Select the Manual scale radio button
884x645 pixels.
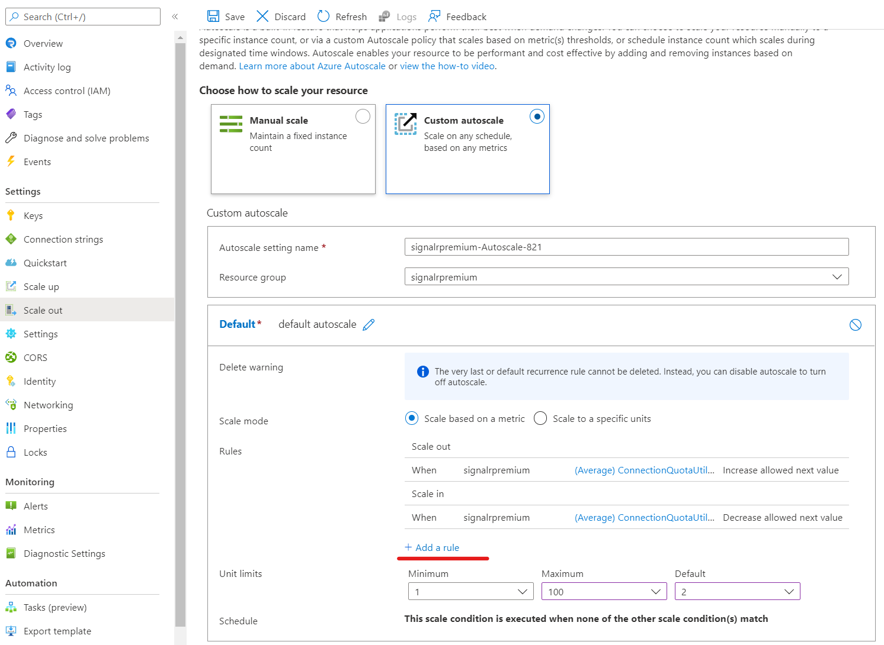point(363,117)
